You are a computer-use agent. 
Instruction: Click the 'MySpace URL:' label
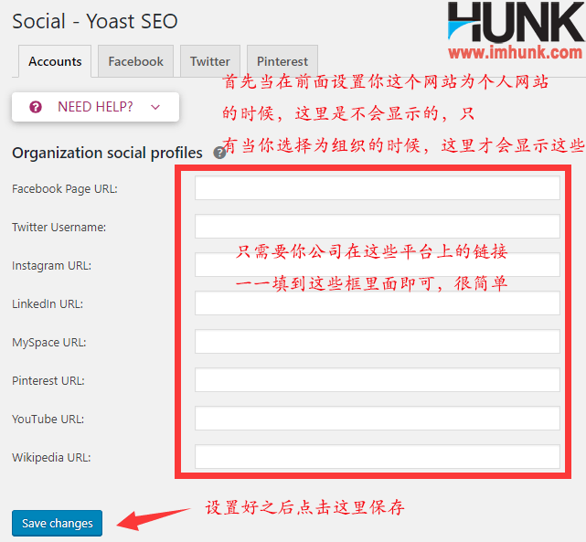pyautogui.click(x=49, y=343)
